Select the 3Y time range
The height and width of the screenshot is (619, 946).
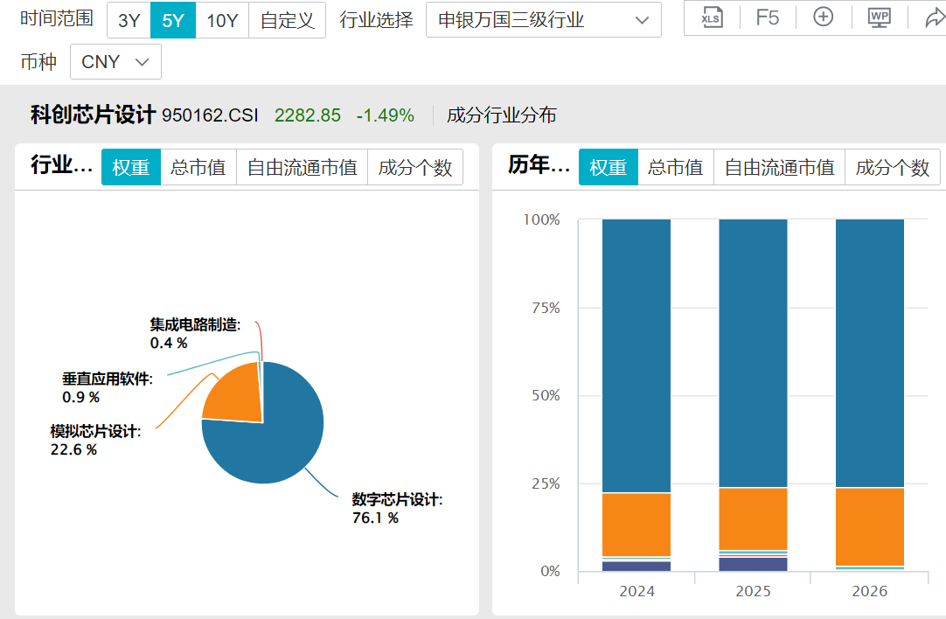(x=129, y=20)
